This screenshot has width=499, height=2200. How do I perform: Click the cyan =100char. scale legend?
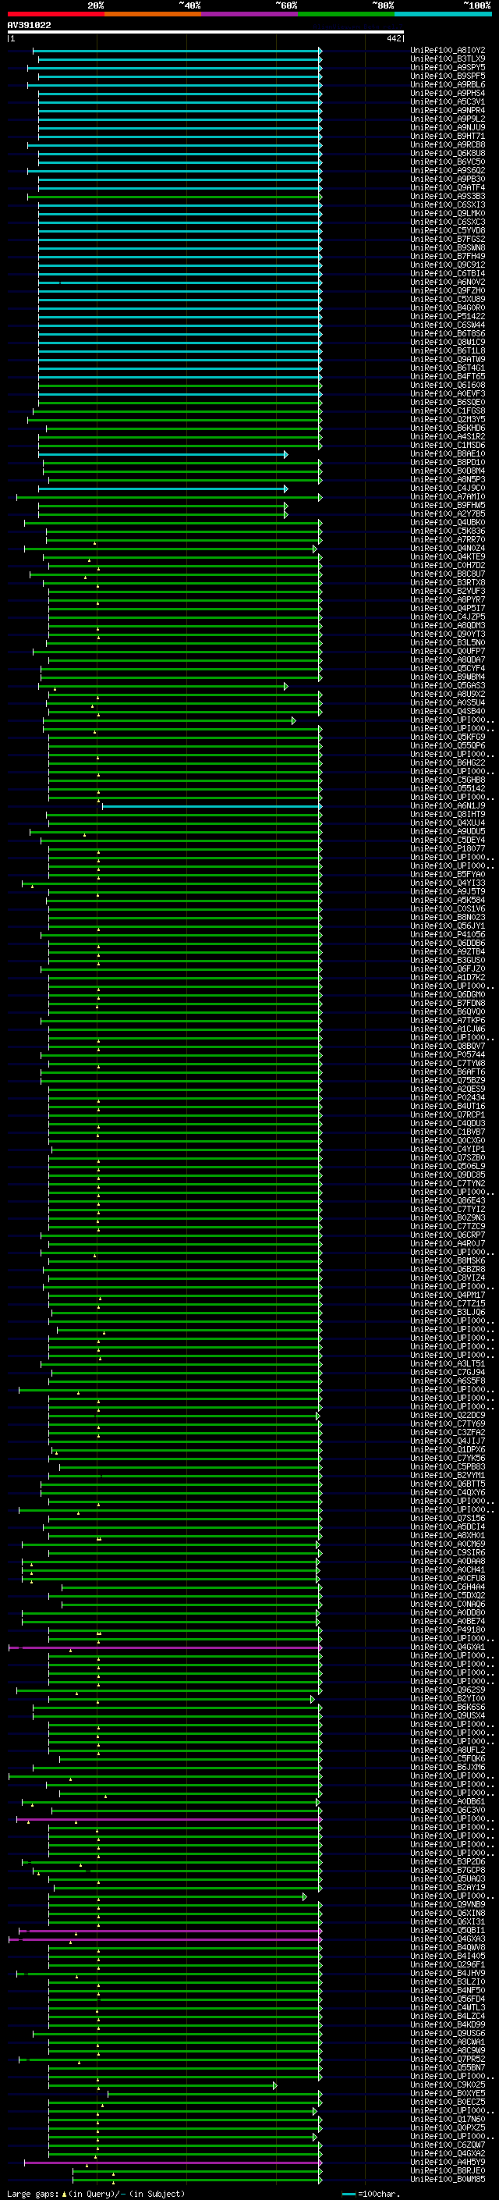(x=370, y=2193)
